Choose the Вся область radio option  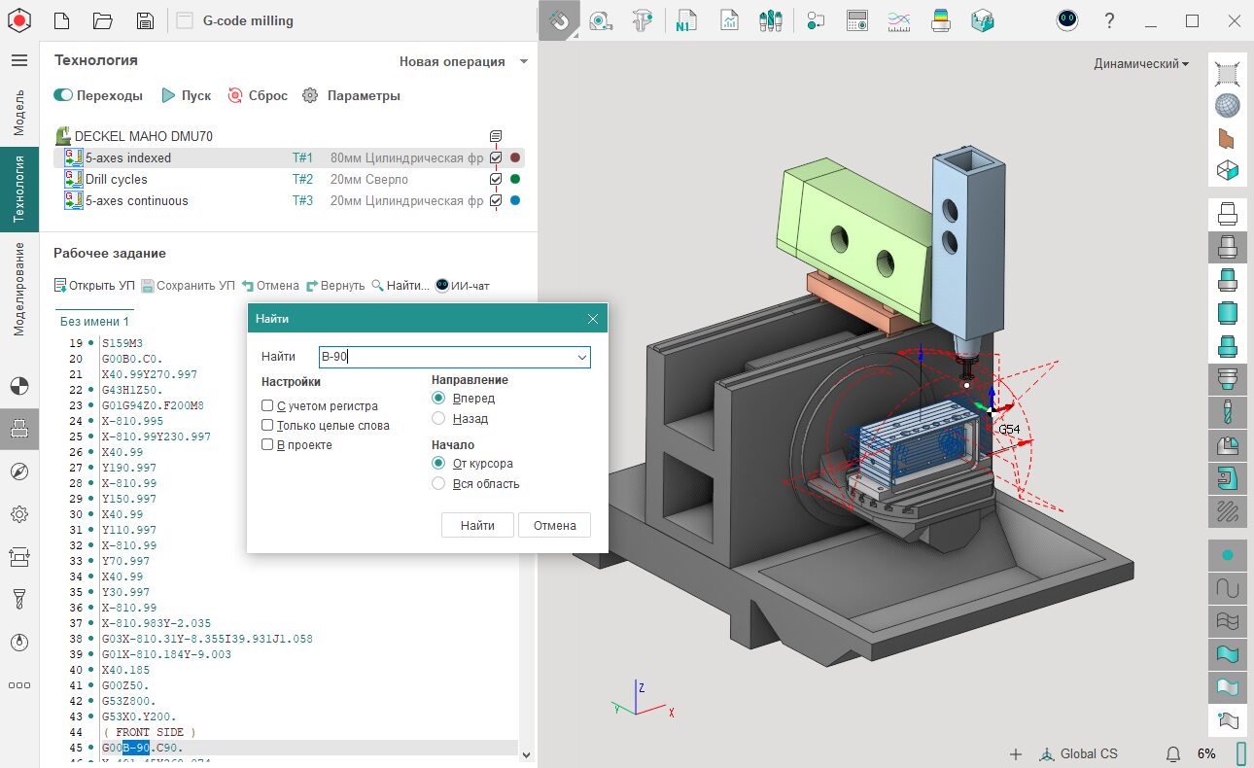click(x=438, y=483)
